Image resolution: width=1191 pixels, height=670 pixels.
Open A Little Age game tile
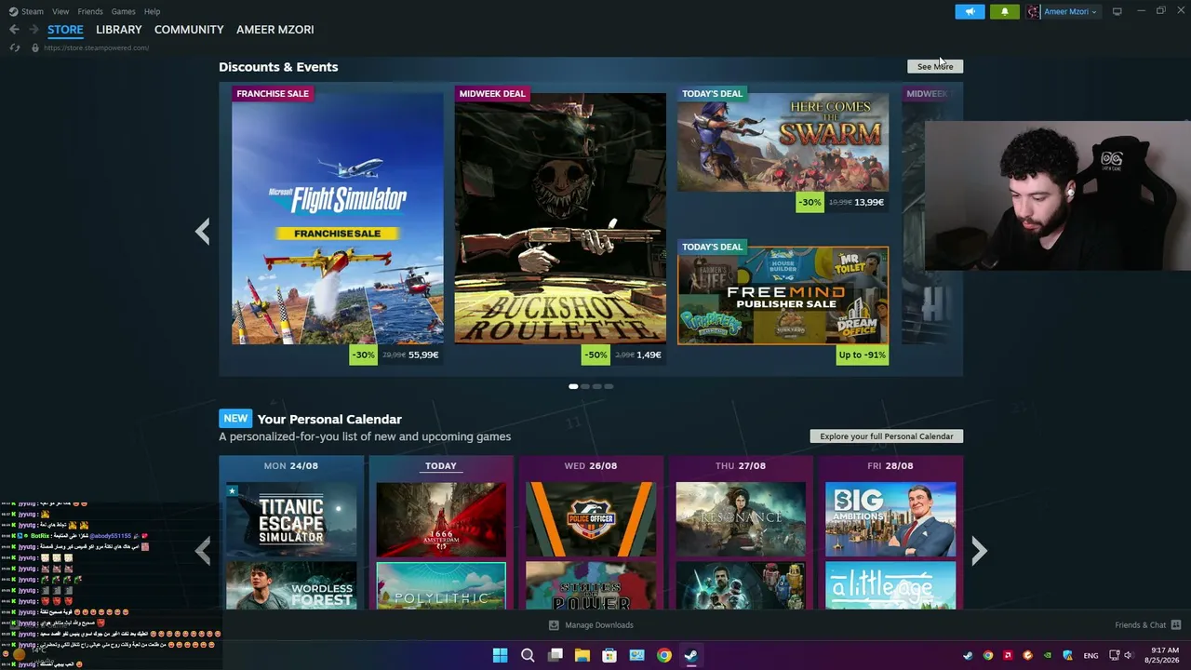click(890, 586)
